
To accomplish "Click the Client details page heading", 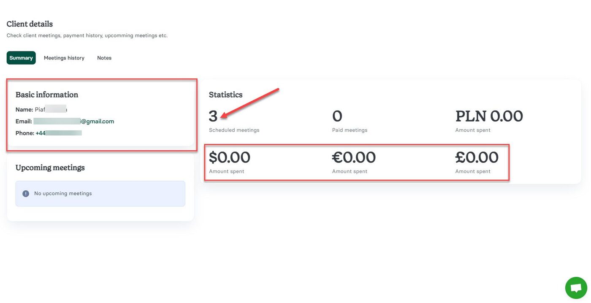I will pos(30,24).
